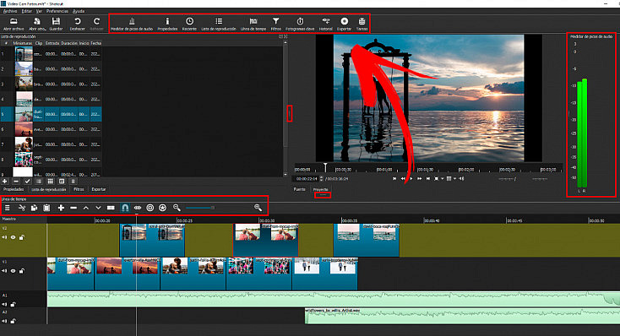Show the Historial panel icon
Viewport: 620px width, 336px height.
coord(326,24)
